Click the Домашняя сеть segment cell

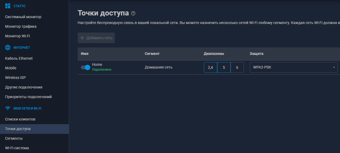click(159, 67)
